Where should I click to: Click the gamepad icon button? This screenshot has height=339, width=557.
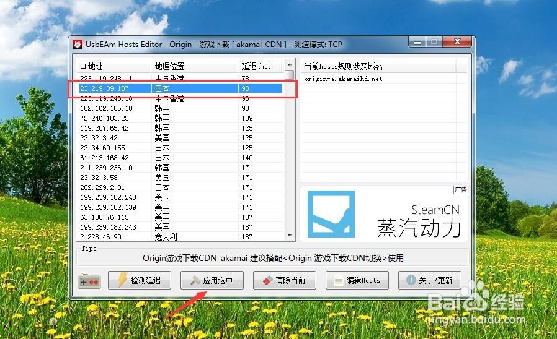tap(89, 281)
